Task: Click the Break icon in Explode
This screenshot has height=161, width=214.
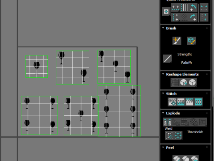Action: pos(167,122)
